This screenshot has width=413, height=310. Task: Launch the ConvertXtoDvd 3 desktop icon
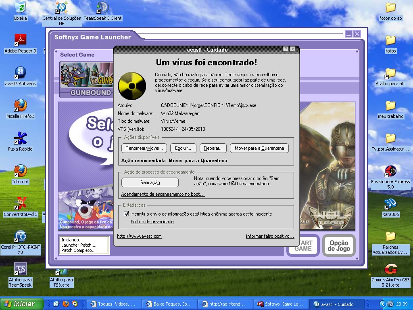coord(20,207)
